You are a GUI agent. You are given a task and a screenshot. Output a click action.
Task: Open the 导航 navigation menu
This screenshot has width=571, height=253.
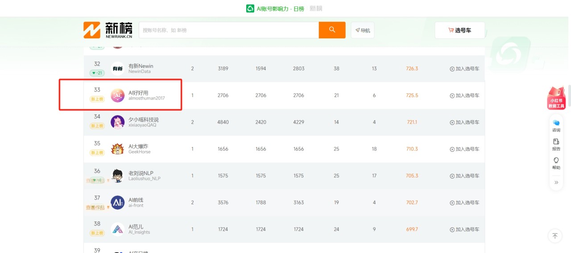(363, 30)
